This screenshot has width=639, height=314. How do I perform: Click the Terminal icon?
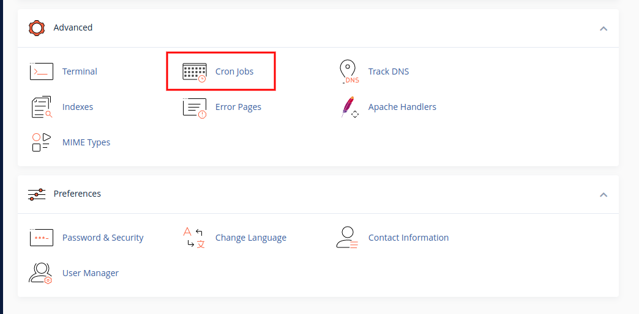42,71
